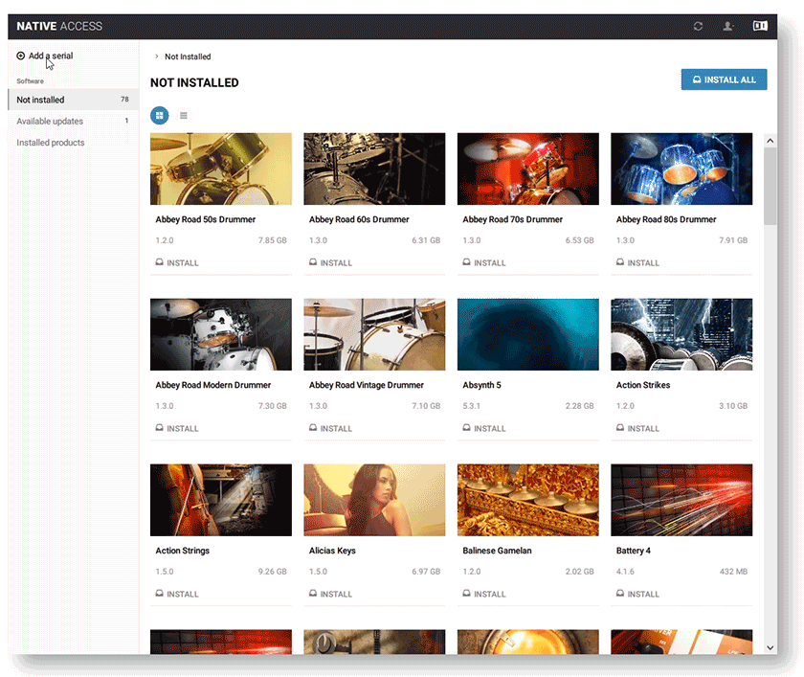Screen dimensions: 804x677
Task: Select Abbey Road Modern Drummer thumbnail
Action: point(221,334)
